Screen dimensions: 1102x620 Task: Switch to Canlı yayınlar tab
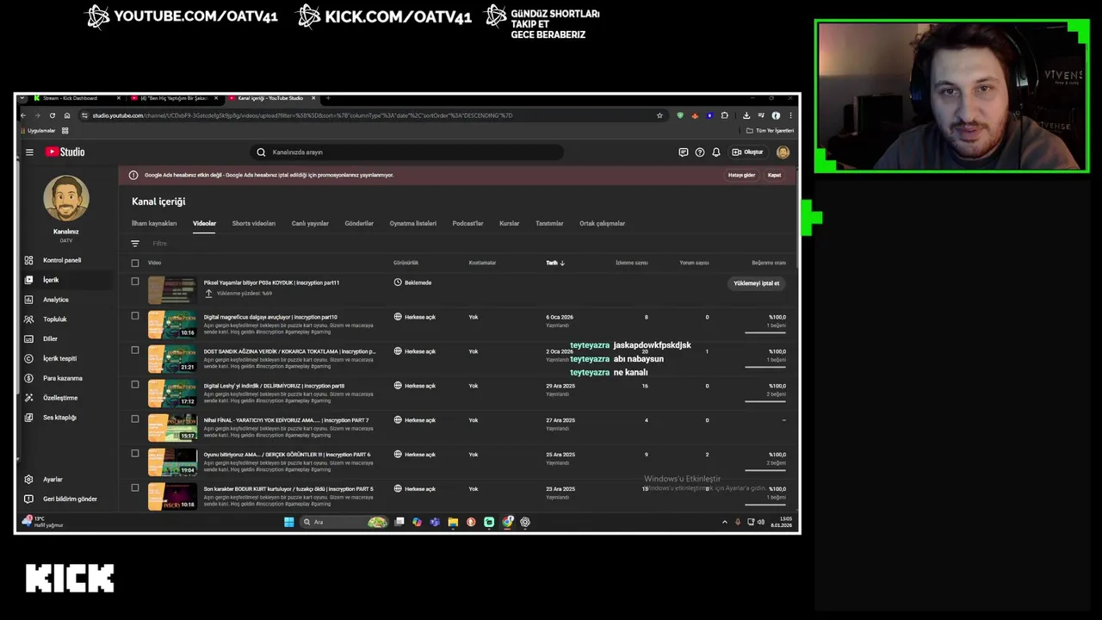pos(310,224)
